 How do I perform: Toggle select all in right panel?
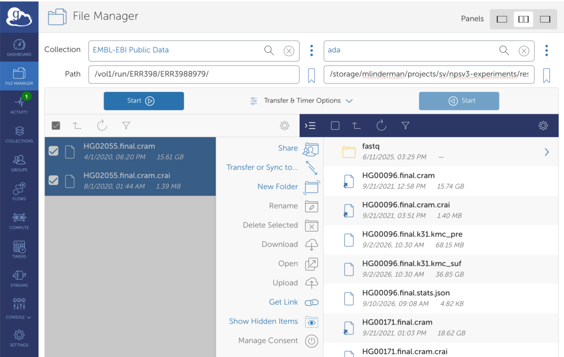tap(335, 125)
